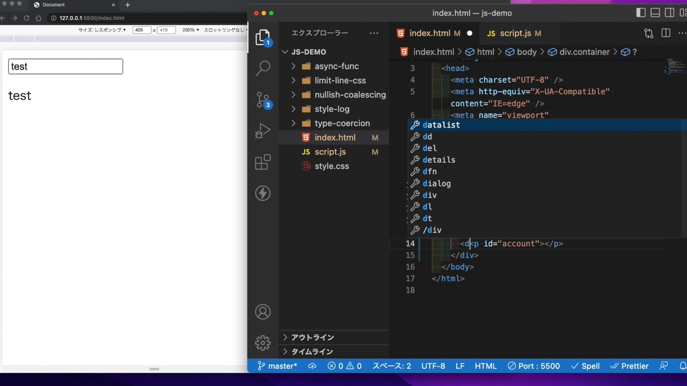Screen dimensions: 687x386
Task: Expand the async-func folder
Action: pyautogui.click(x=336, y=66)
